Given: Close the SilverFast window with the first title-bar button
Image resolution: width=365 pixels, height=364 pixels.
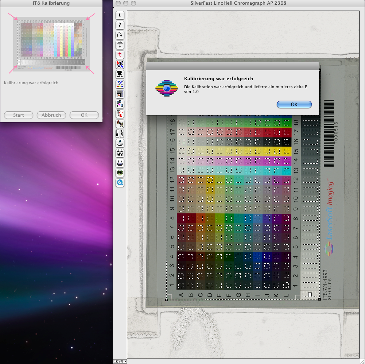Looking at the screenshot, I should point(118,3).
